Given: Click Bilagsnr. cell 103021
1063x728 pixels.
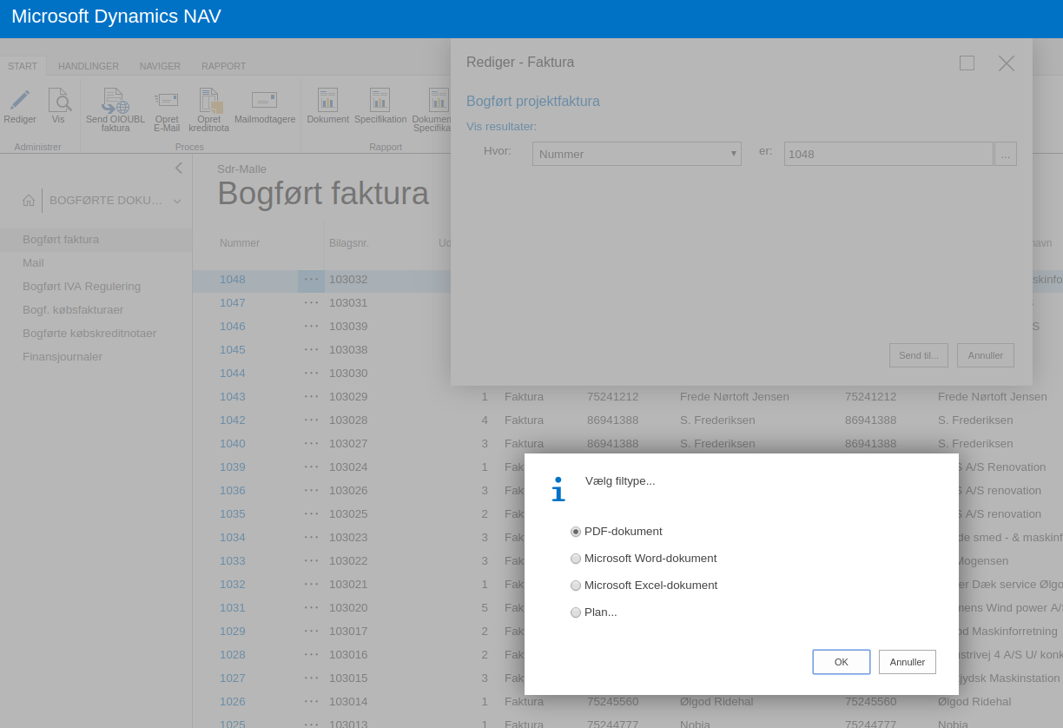Looking at the screenshot, I should [348, 584].
